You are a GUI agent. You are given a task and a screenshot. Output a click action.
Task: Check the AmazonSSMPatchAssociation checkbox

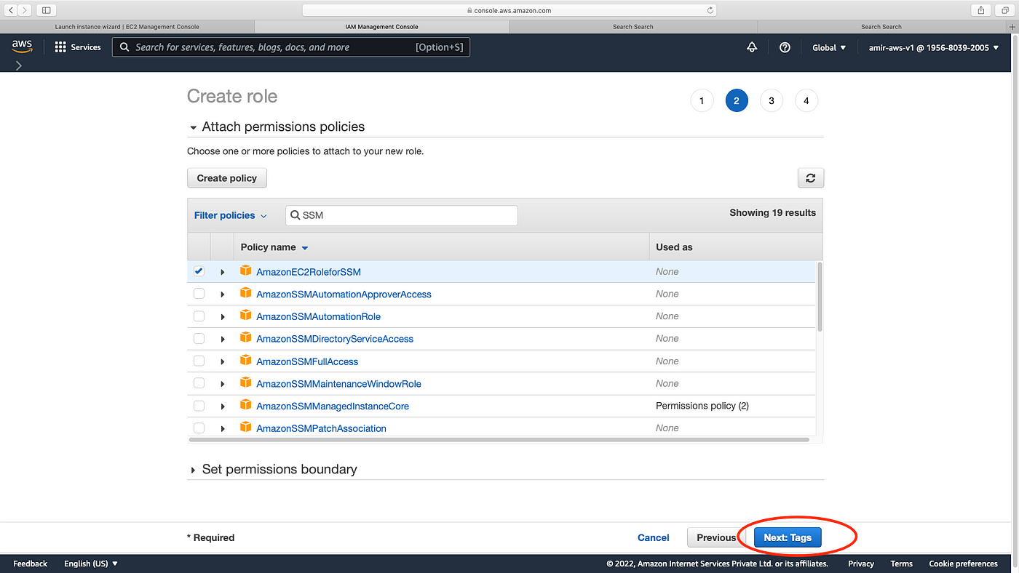click(x=199, y=428)
